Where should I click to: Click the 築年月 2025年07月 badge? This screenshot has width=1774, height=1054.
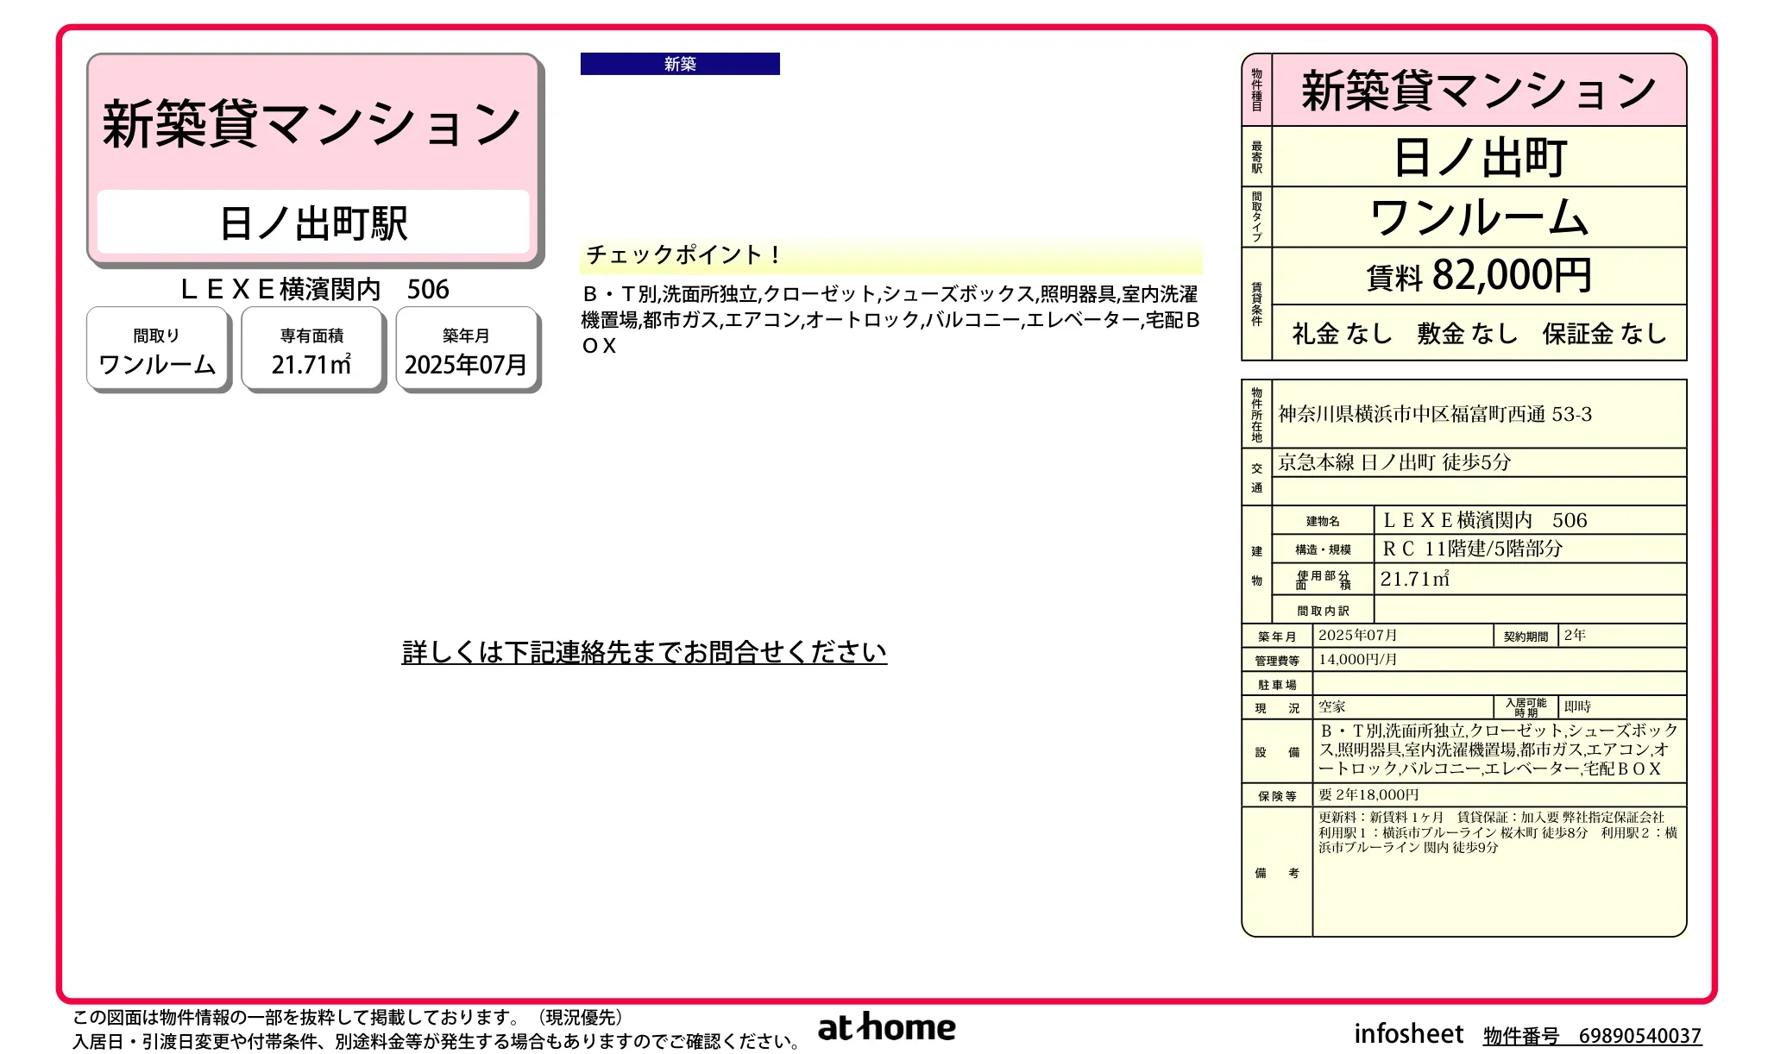click(x=468, y=348)
